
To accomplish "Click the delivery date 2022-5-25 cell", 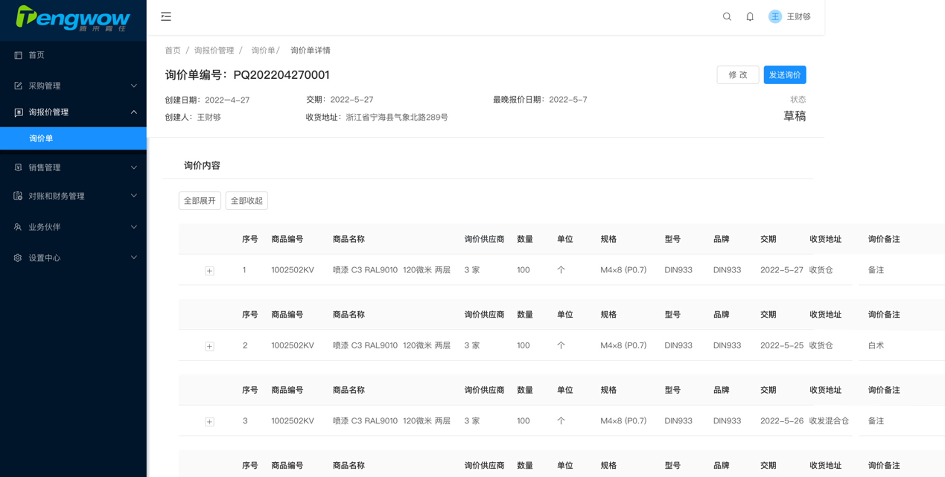I will 782,346.
